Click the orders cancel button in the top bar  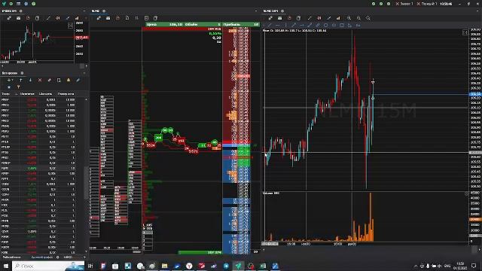pyautogui.click(x=404, y=4)
